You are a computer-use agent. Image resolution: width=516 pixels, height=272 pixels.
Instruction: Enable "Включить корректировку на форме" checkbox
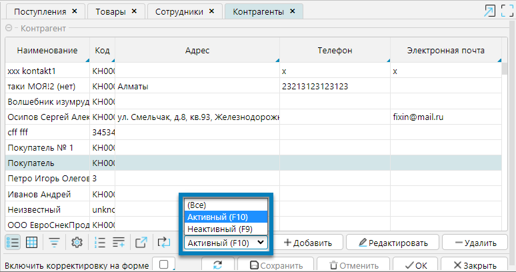coord(163,265)
